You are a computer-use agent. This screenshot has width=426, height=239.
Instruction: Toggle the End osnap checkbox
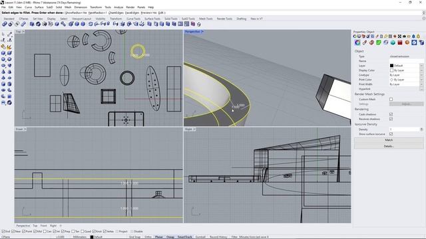[x=3, y=232]
